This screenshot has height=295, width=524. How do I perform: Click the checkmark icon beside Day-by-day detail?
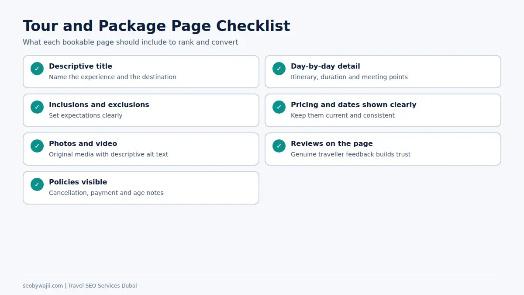click(x=279, y=69)
